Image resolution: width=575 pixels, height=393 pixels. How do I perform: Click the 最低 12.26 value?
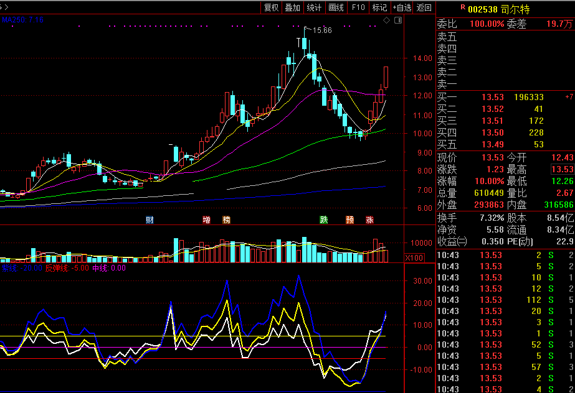click(562, 181)
